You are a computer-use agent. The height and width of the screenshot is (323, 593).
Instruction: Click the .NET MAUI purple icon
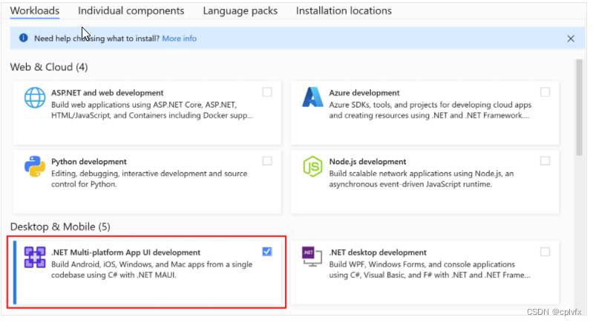click(35, 258)
